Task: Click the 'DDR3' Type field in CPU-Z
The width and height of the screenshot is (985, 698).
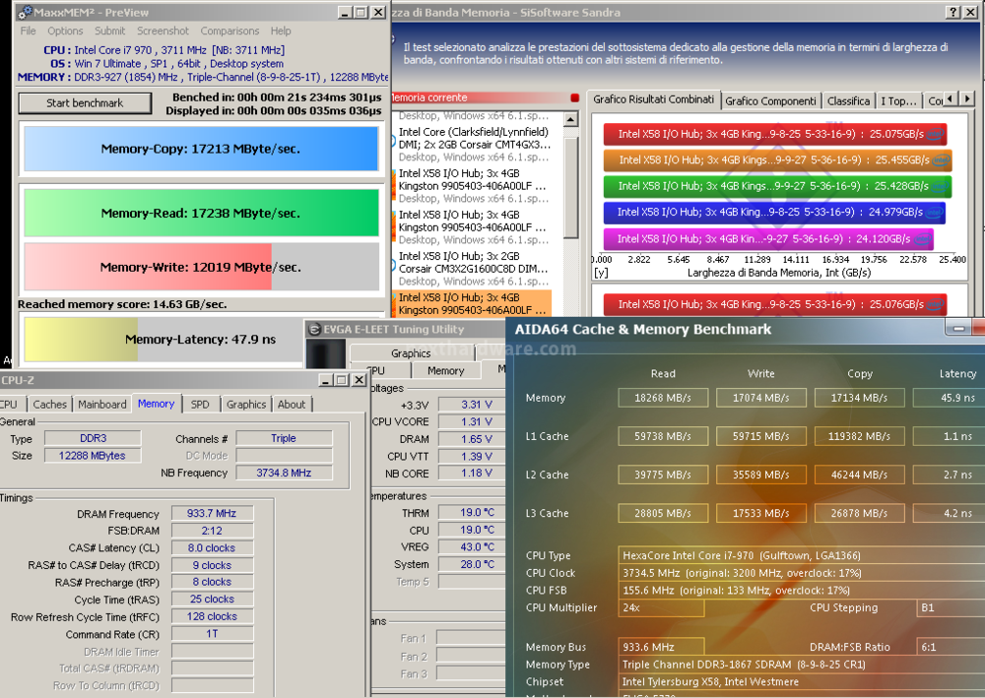Action: (x=93, y=438)
